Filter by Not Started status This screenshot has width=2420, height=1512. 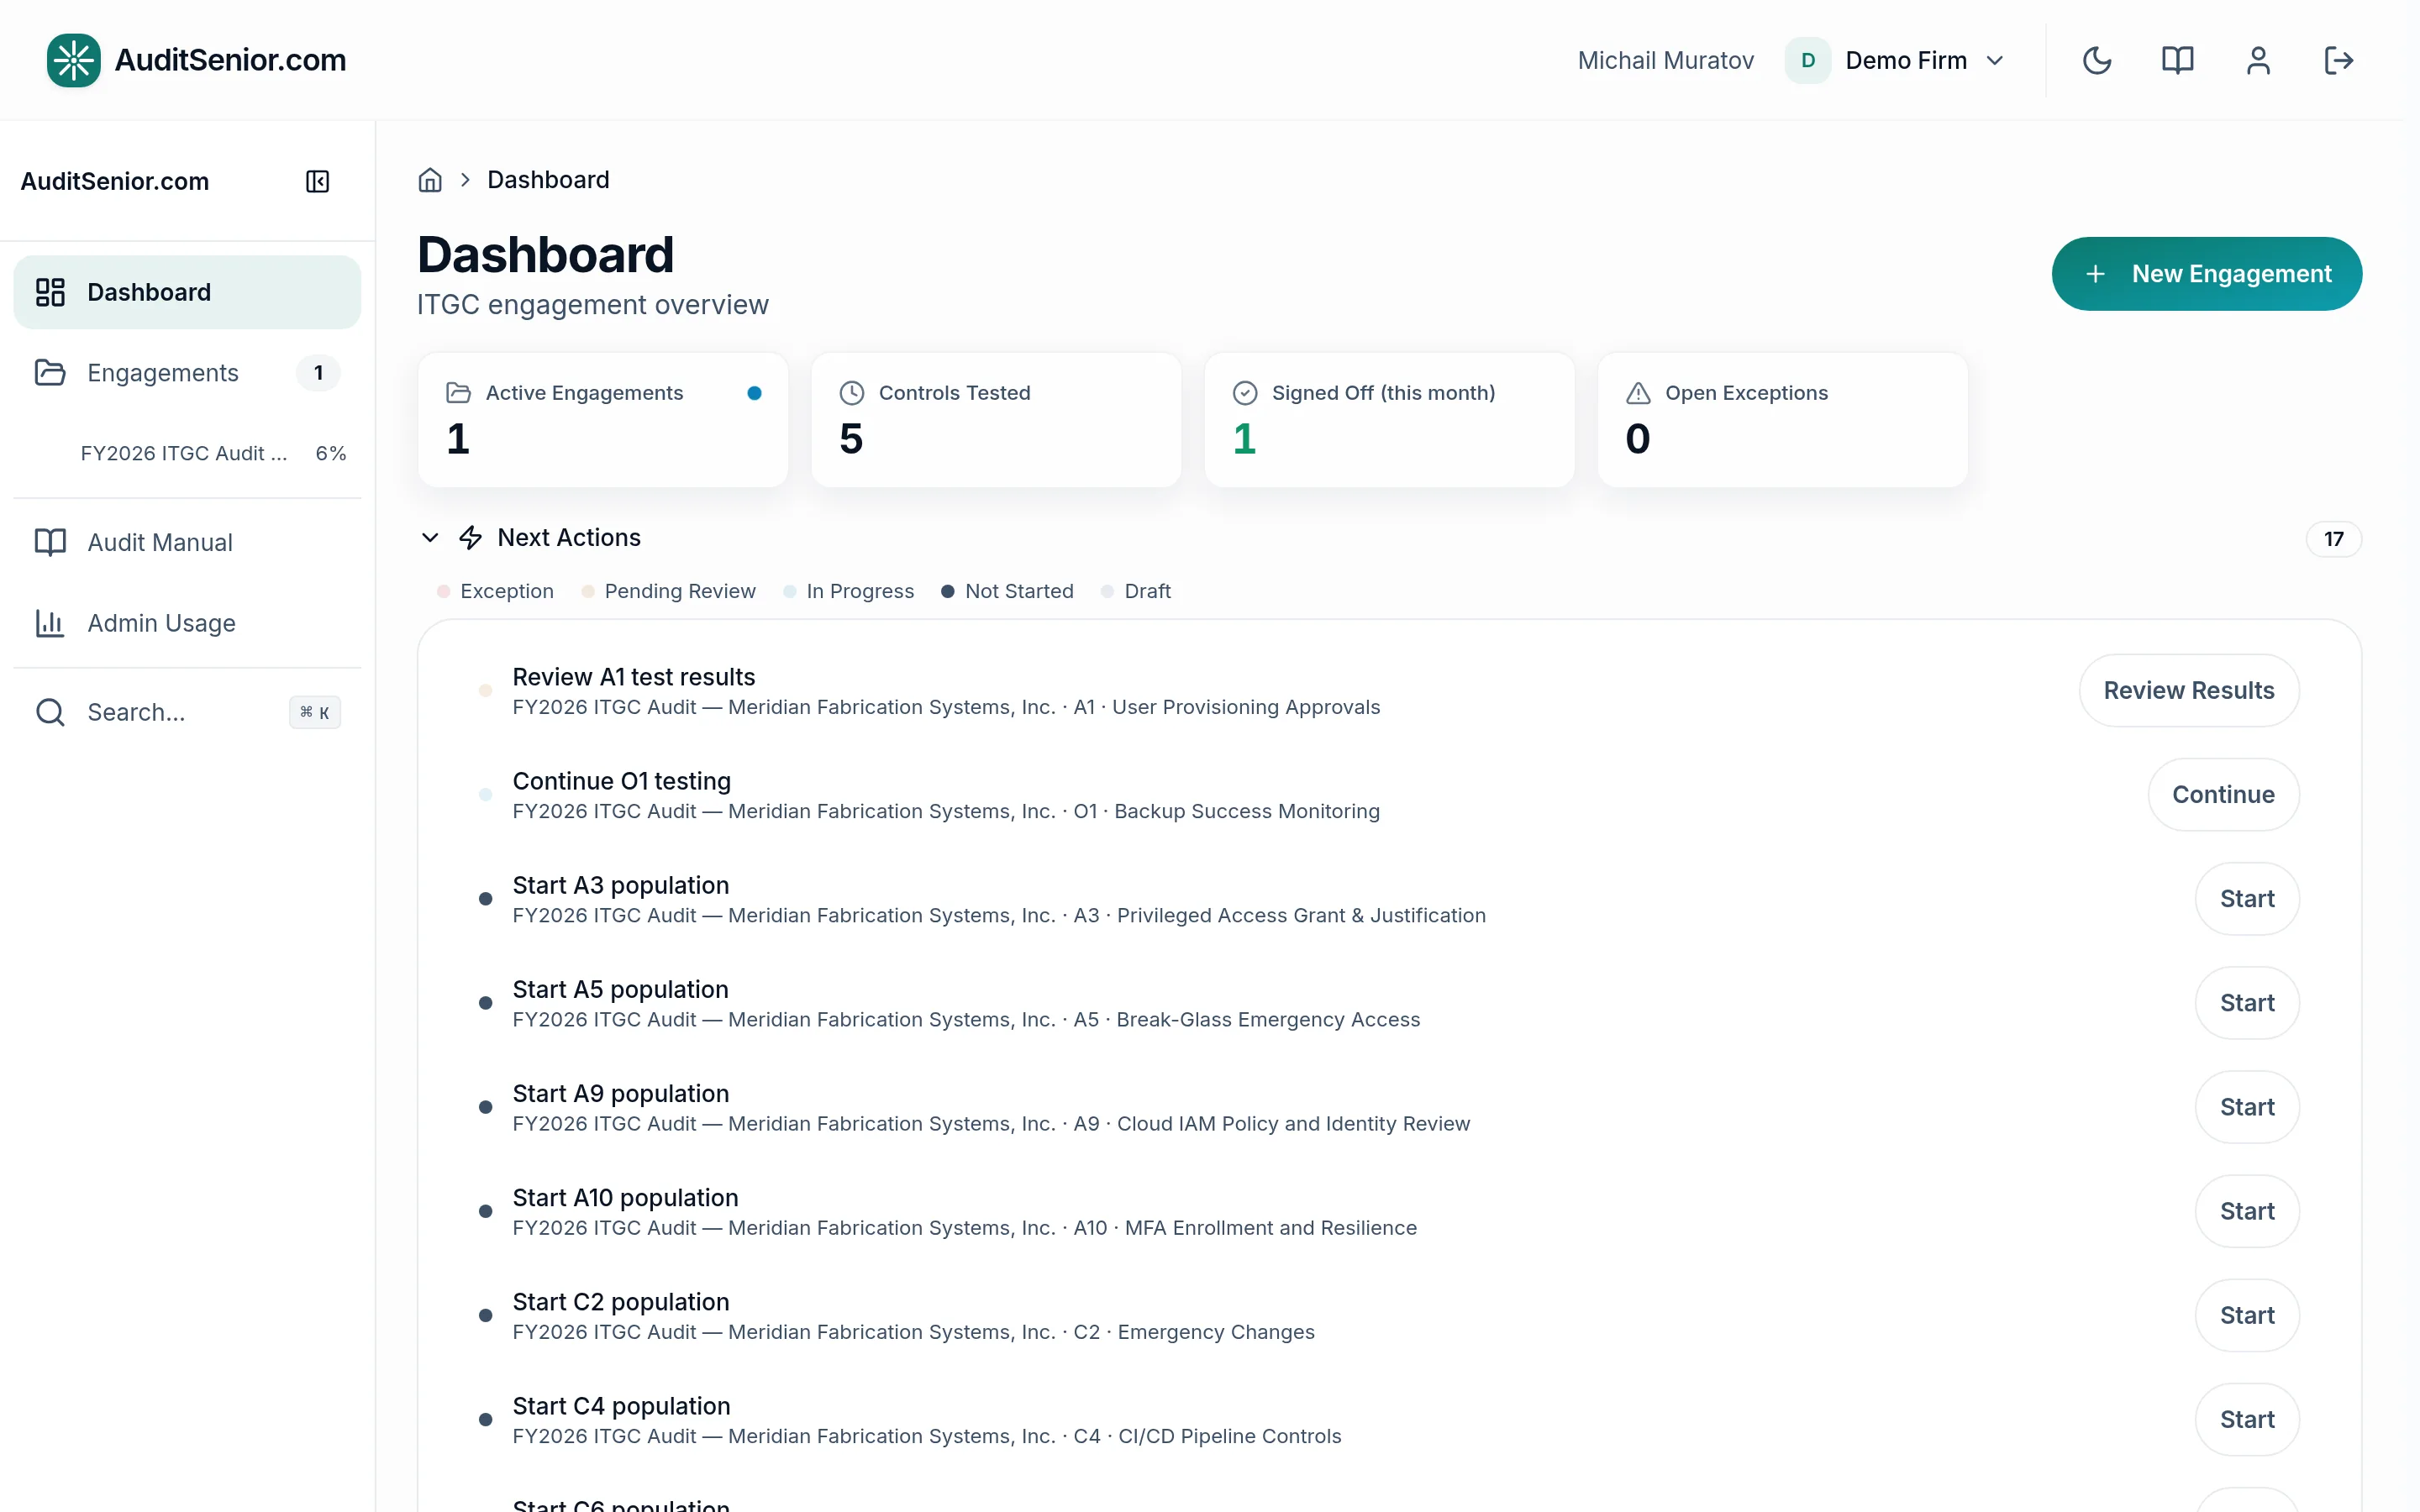point(1008,591)
